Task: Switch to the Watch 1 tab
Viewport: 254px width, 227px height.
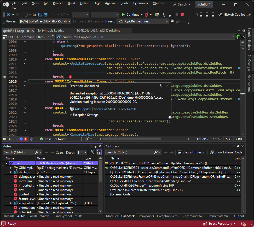Action: 46,216
